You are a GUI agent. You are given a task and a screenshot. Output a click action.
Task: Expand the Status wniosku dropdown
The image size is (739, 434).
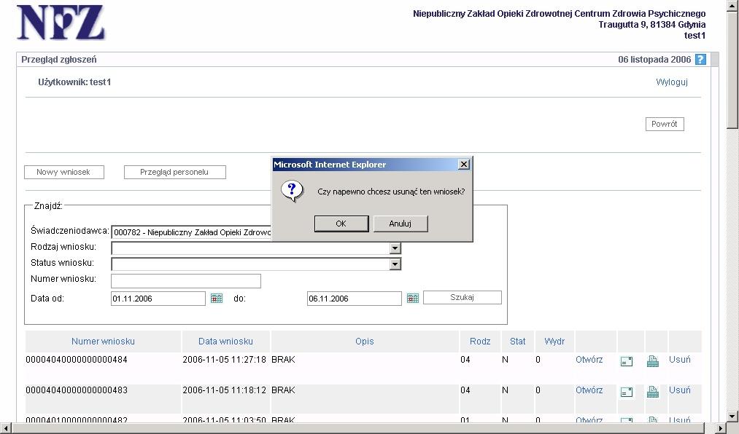395,264
